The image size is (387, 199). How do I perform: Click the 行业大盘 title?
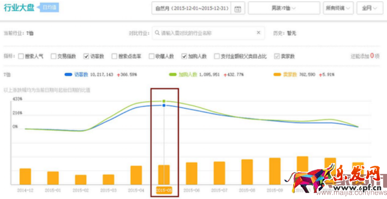19,8
